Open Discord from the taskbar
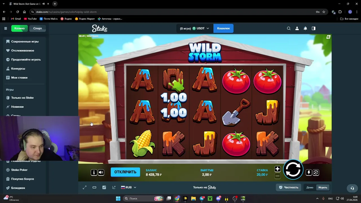 pyautogui.click(x=218, y=198)
